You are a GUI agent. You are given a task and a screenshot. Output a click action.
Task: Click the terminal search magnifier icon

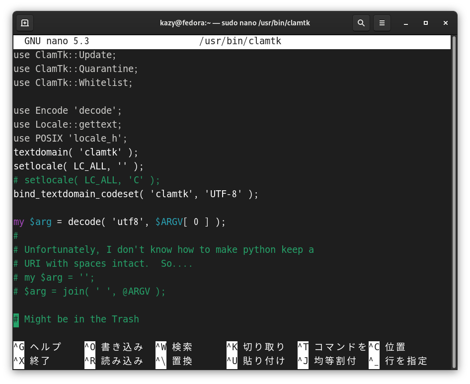(361, 23)
